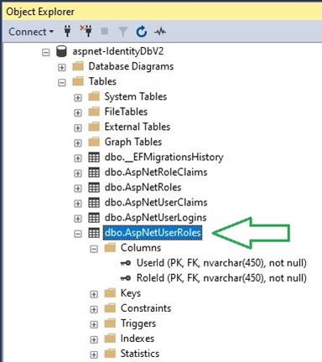This screenshot has width=322, height=362.
Task: Click the Refresh toolbar icon
Action: coord(142,31)
